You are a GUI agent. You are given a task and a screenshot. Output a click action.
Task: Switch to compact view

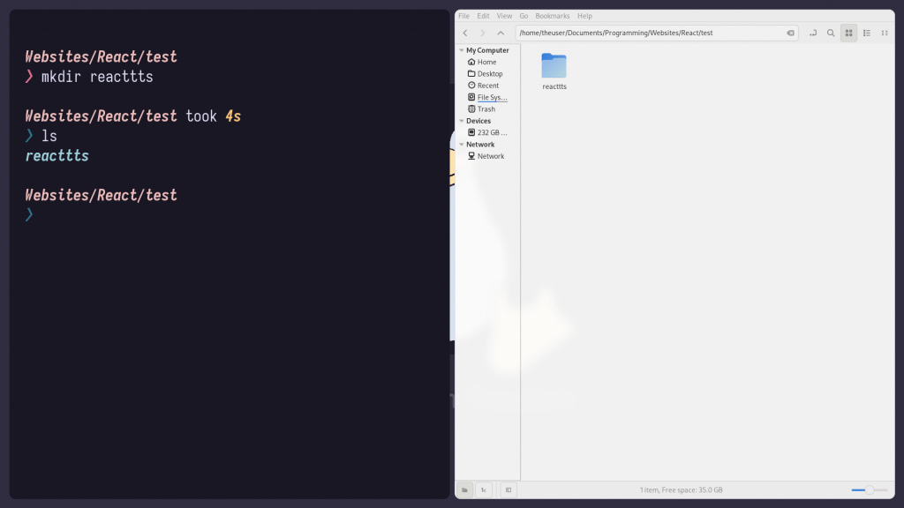pyautogui.click(x=885, y=34)
